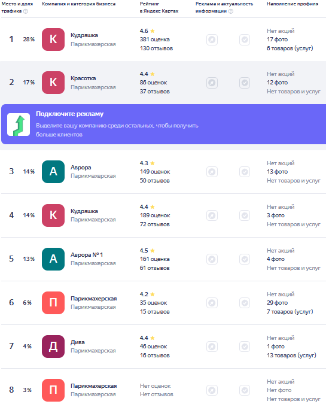Click the advertising icon in Аврора № 1 row
Image resolution: width=326 pixels, height=404 pixels.
click(212, 259)
